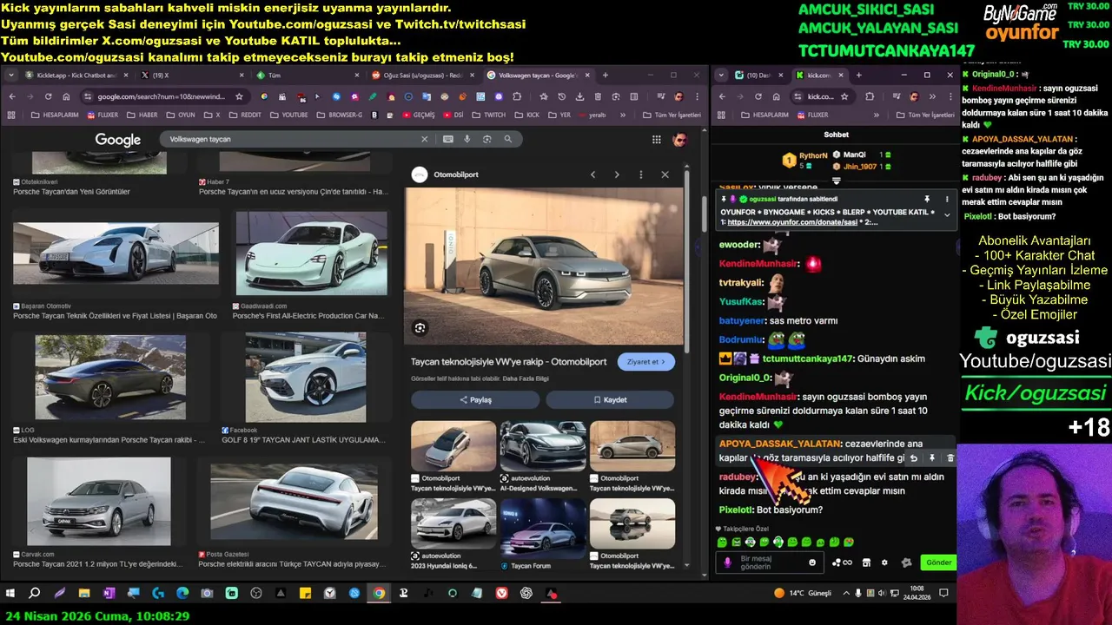Close the image preview panel

point(665,174)
